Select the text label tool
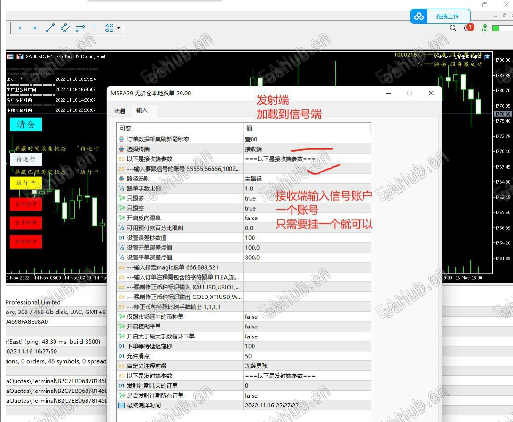This screenshot has height=422, width=513. [x=95, y=28]
